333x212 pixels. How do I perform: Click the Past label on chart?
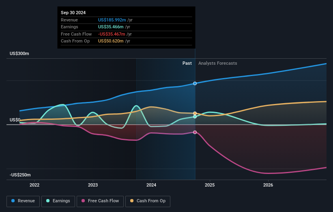click(187, 63)
